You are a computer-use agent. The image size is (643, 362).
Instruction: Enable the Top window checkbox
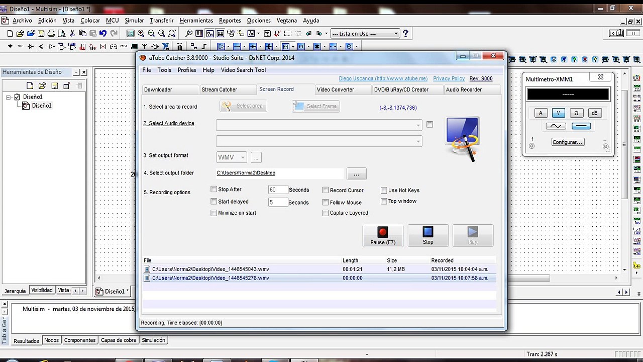pyautogui.click(x=384, y=201)
